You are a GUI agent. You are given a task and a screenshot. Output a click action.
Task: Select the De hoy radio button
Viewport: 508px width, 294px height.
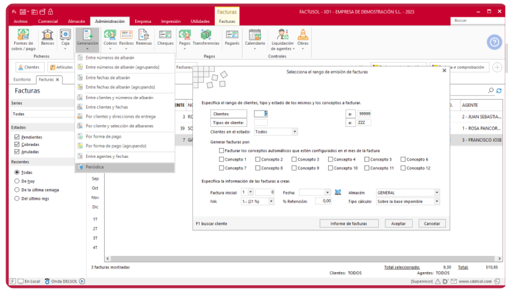(x=17, y=181)
